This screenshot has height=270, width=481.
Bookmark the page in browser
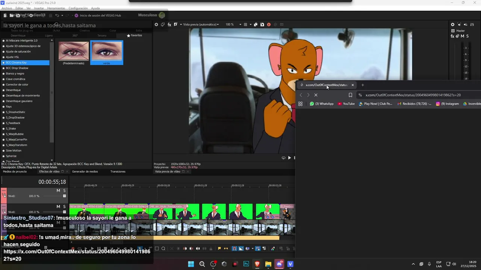(350, 95)
